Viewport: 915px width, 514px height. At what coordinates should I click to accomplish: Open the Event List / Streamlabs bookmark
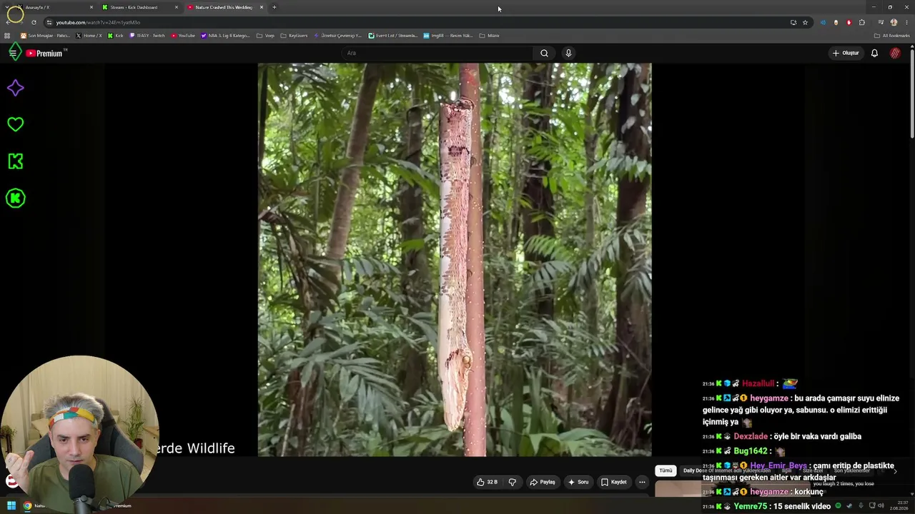[392, 36]
